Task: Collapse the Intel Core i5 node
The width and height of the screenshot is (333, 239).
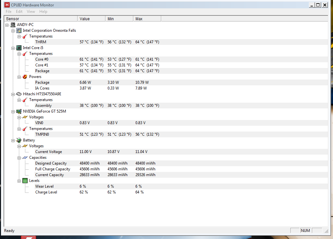Action: tap(13, 48)
